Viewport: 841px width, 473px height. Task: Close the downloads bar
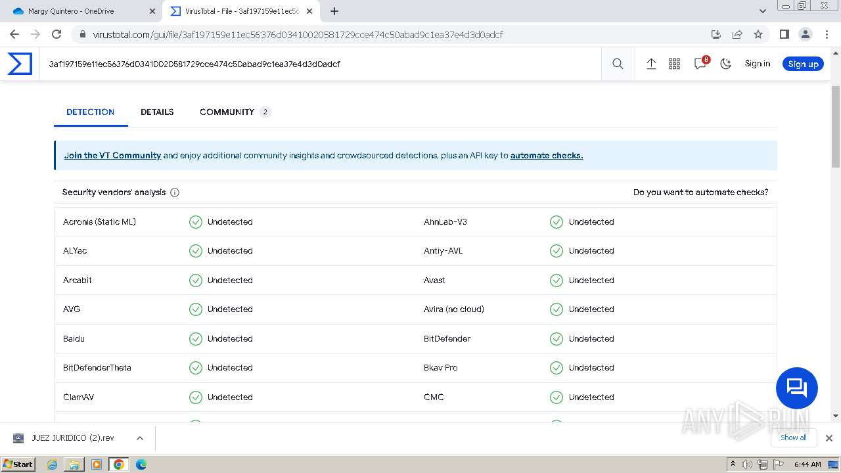[x=829, y=438]
